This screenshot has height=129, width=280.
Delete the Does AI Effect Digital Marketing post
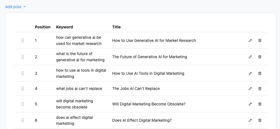click(x=260, y=120)
